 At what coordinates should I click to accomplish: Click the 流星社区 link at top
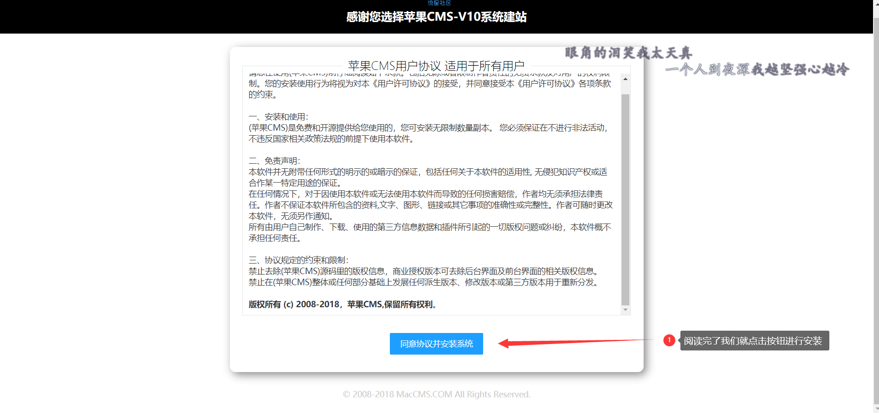click(x=439, y=3)
